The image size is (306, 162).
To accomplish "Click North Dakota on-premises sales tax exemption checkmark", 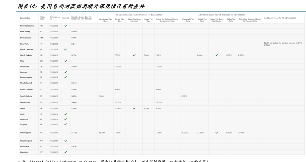I will point(134,55).
